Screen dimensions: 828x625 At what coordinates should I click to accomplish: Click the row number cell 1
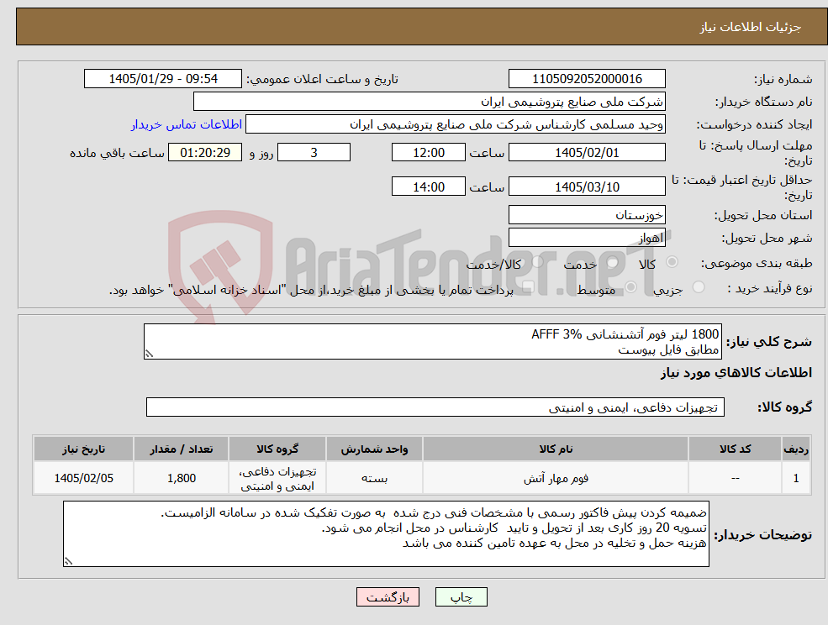pos(796,478)
